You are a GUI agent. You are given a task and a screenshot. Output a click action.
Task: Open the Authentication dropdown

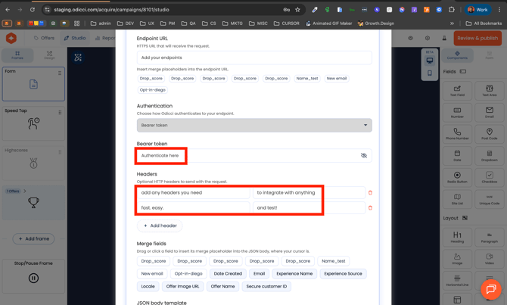[253, 125]
